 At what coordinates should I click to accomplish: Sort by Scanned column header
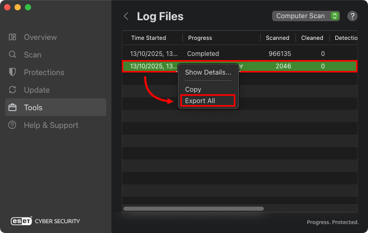coord(278,38)
